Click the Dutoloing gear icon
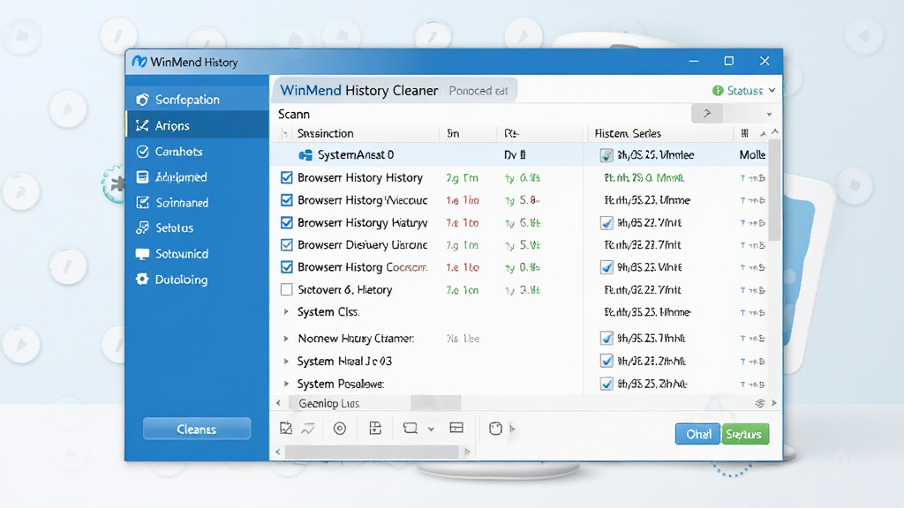 142,280
